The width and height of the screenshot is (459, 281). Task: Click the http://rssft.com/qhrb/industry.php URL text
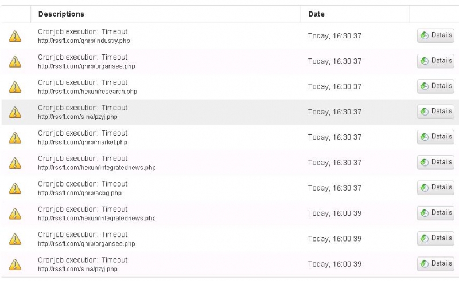(84, 41)
